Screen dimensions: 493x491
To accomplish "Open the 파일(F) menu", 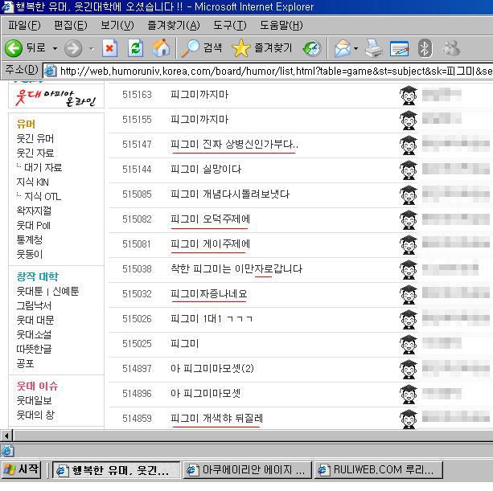I will (x=23, y=26).
